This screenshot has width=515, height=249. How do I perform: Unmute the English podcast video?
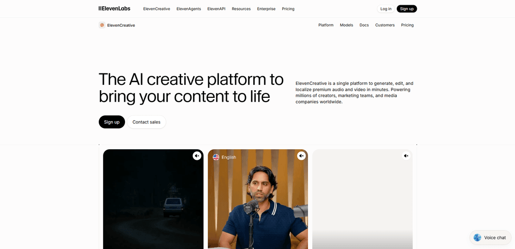click(x=301, y=156)
